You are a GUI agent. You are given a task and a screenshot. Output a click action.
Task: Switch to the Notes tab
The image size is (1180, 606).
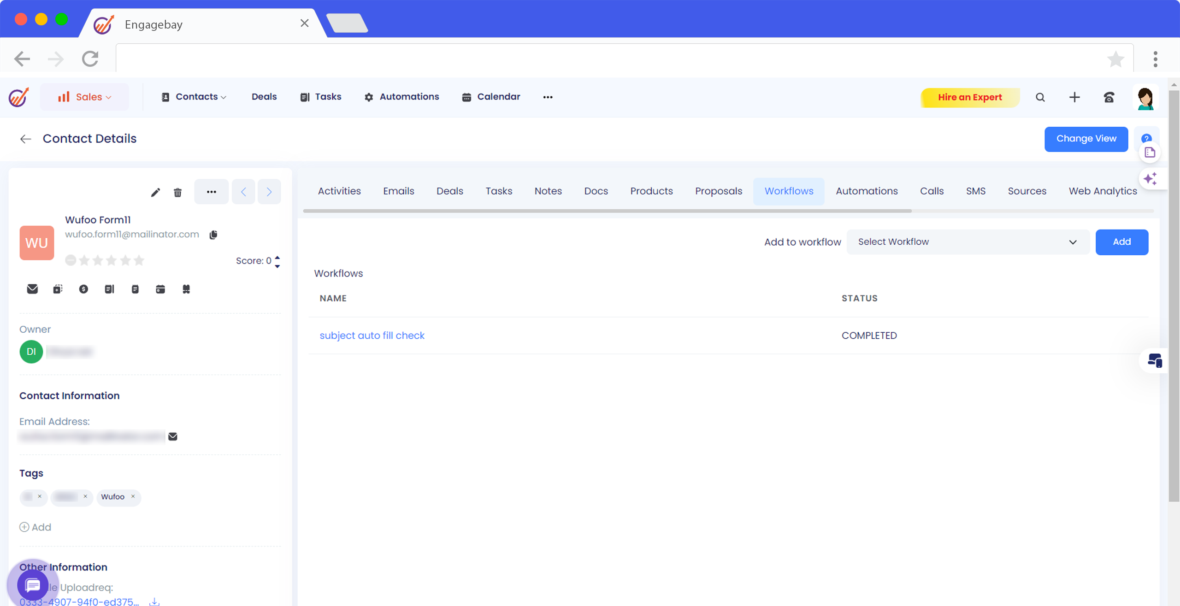pos(548,191)
